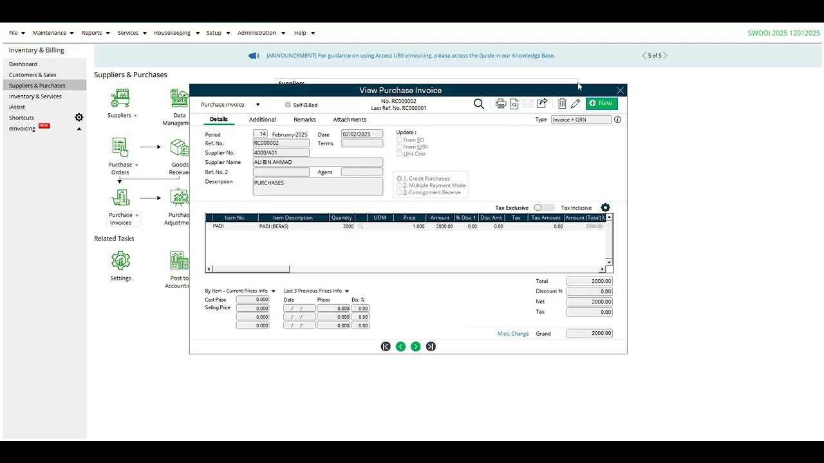824x463 pixels.
Task: Open the Purchase Invoices icon
Action: 120,198
